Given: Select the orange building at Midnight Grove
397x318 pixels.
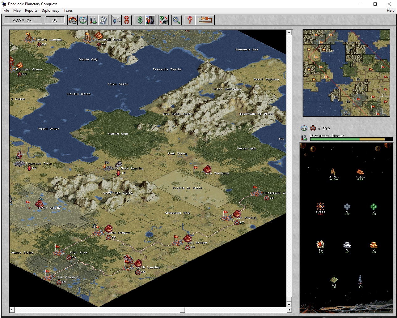Looking at the screenshot, I should coord(19,65).
